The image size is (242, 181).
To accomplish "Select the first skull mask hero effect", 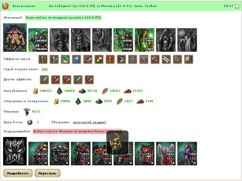I will click(x=43, y=59).
